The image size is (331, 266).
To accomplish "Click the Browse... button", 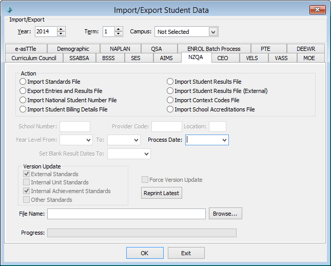I will pos(225,214).
